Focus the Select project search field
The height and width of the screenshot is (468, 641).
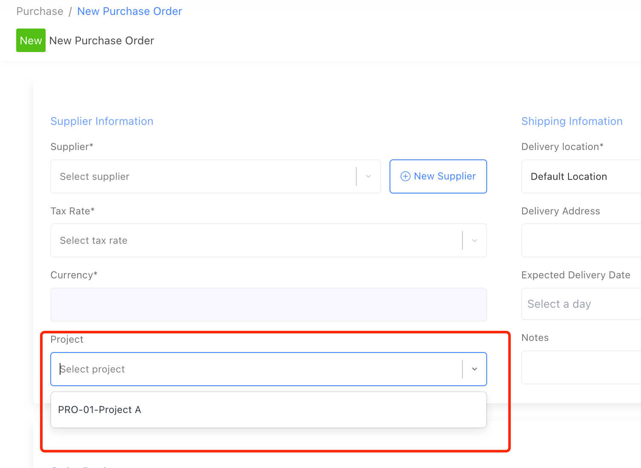(256, 369)
